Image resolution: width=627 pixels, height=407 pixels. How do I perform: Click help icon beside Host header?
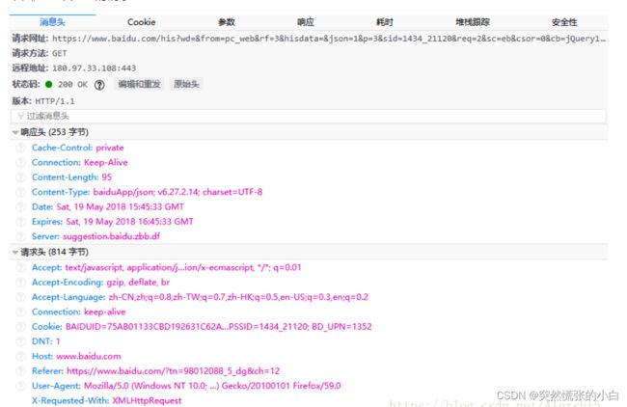point(20,357)
